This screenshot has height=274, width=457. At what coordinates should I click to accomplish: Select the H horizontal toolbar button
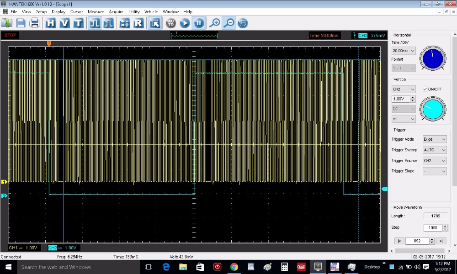(51, 23)
